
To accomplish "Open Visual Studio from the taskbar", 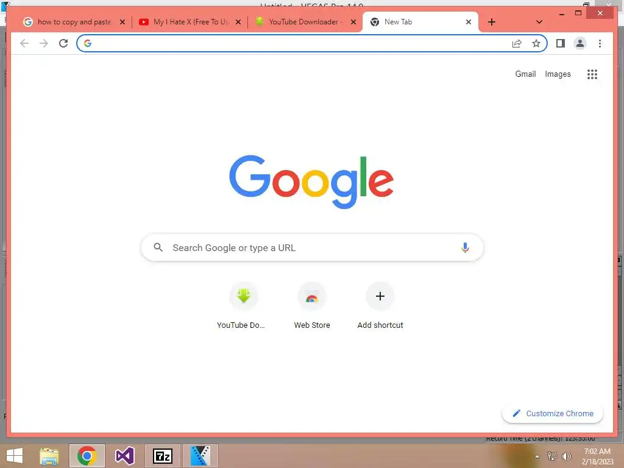I will 124,456.
